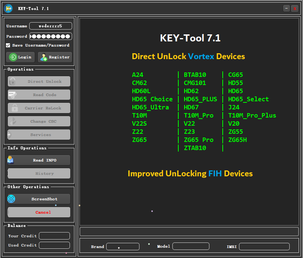Click the ScreenShot camera icon

pos(11,199)
